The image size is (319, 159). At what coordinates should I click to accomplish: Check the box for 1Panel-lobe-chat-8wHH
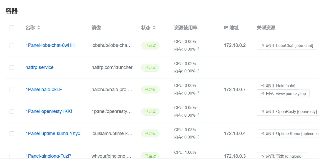(12, 45)
